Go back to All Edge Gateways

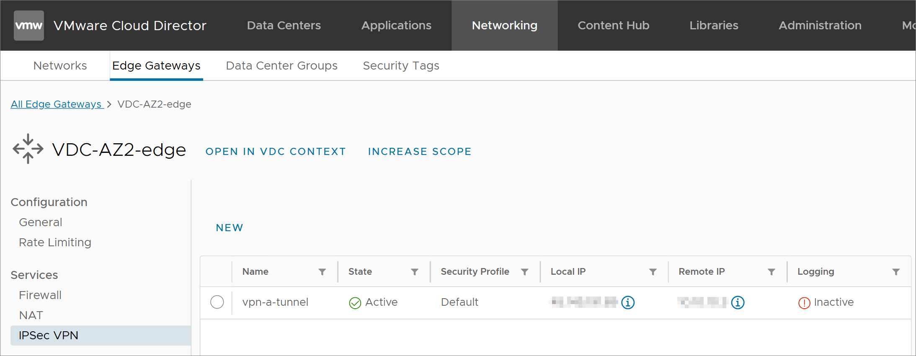click(x=57, y=104)
